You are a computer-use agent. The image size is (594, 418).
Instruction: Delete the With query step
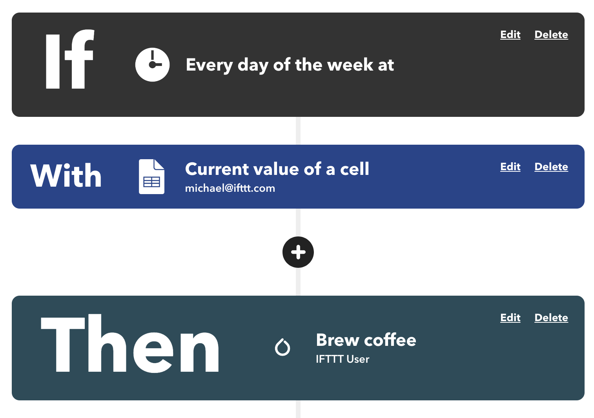551,167
